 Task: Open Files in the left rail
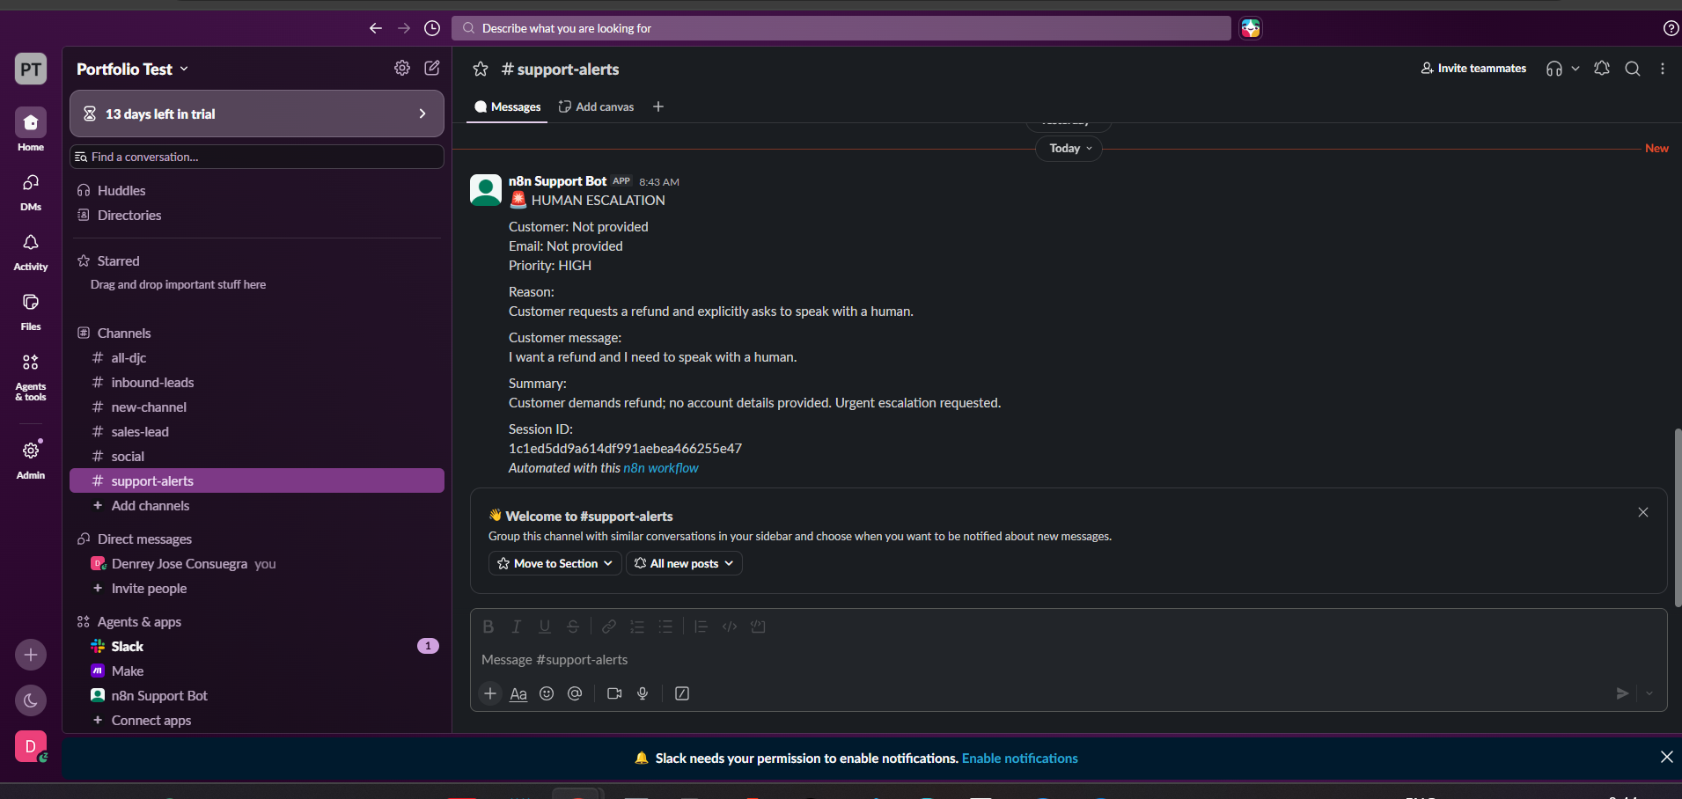click(31, 311)
